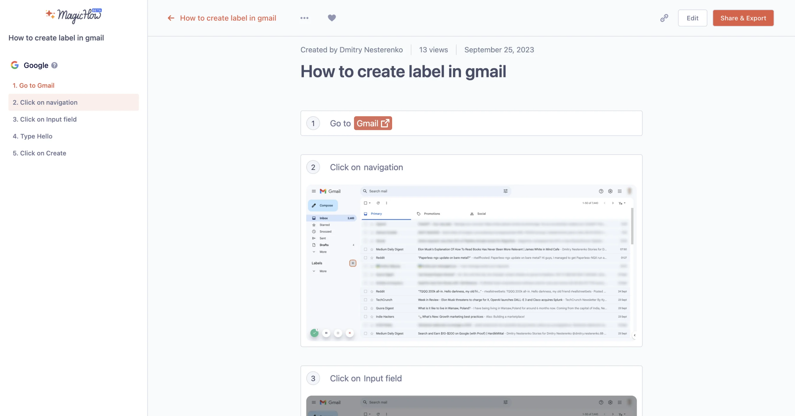Jump to step 4 Type Hello in sidebar
Viewport: 795px width, 416px height.
coord(32,136)
